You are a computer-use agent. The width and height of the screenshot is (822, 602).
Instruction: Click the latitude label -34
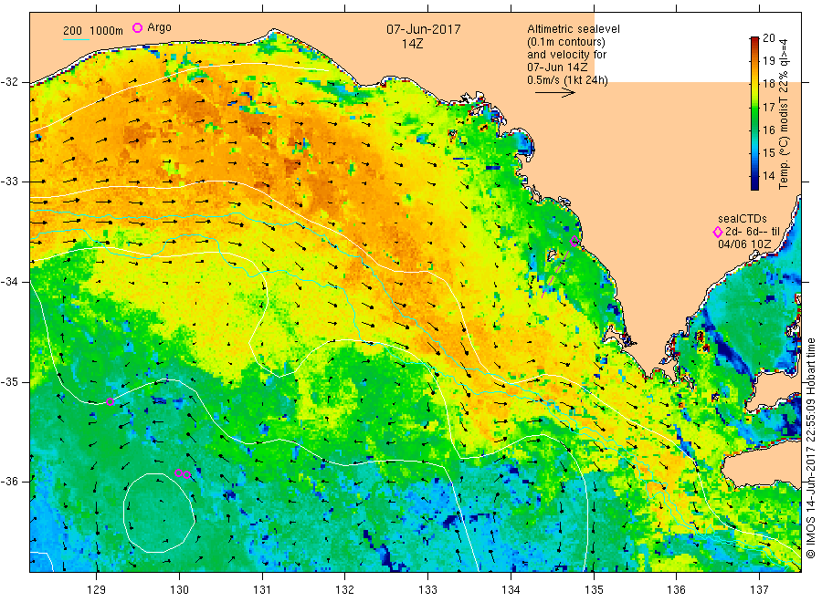(x=9, y=282)
